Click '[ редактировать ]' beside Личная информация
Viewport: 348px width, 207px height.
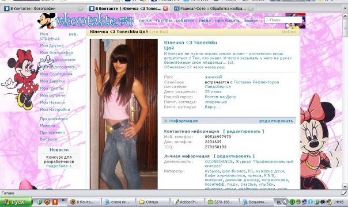(234, 156)
